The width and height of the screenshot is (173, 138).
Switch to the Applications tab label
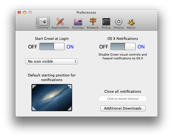click(x=60, y=28)
